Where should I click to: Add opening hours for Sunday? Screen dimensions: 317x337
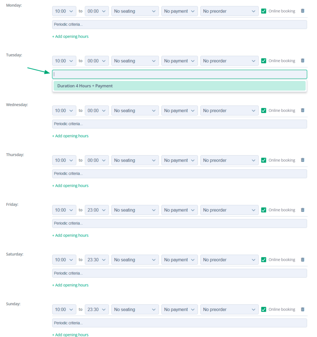70,334
